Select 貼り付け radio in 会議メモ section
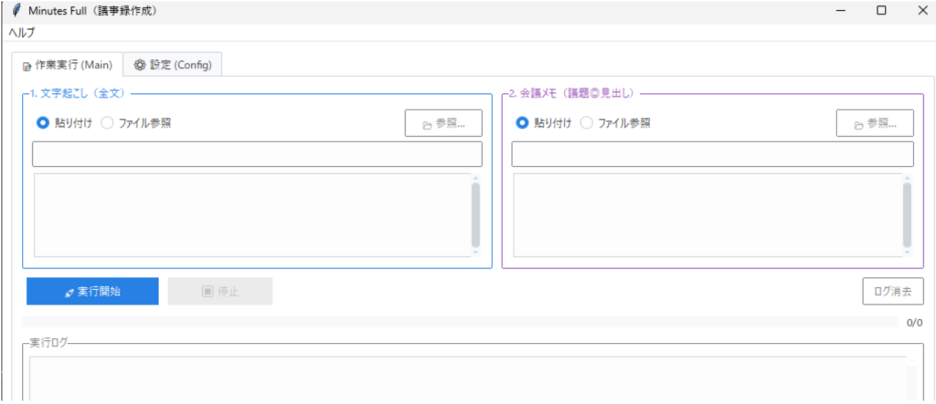Image resolution: width=936 pixels, height=404 pixels. (522, 123)
